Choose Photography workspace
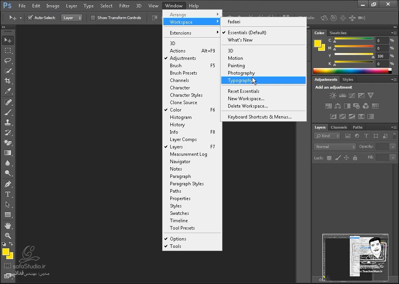Screen dimensions: 399x284 click(x=263, y=73)
